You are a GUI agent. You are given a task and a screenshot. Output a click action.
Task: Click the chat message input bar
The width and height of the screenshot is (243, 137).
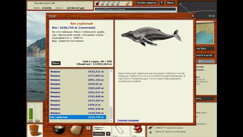(x=135, y=9)
